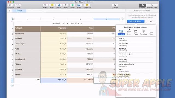Open the Mídia media menu
The image size is (175, 98).
pos(79,5)
